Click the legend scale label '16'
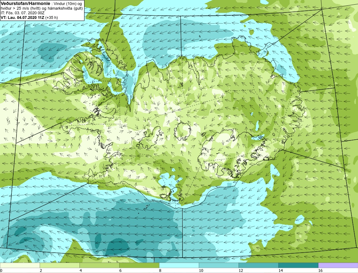Screen dimensions: 358x273 click(x=320, y=270)
